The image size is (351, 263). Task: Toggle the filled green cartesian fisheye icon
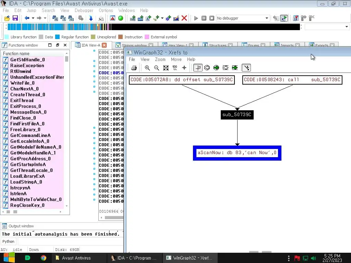[234, 68]
